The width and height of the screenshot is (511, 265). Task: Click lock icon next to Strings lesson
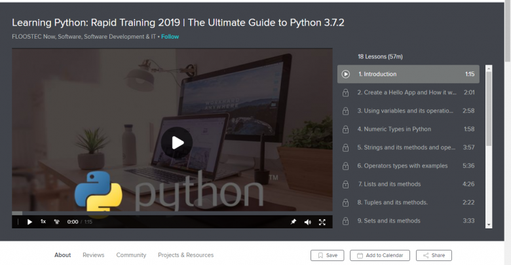click(x=345, y=148)
